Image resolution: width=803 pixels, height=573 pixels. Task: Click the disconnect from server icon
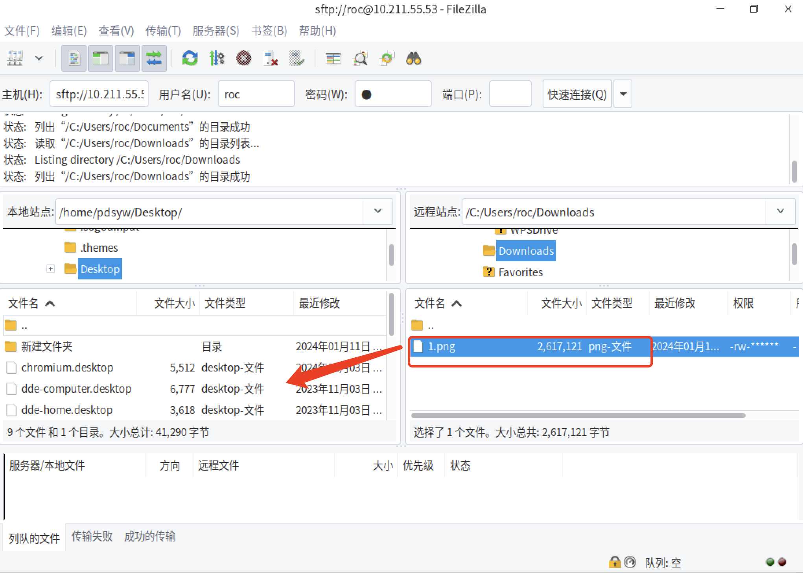pyautogui.click(x=271, y=59)
